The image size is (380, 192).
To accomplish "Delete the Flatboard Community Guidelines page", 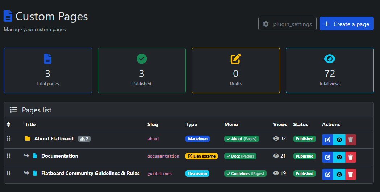I will click(350, 175).
